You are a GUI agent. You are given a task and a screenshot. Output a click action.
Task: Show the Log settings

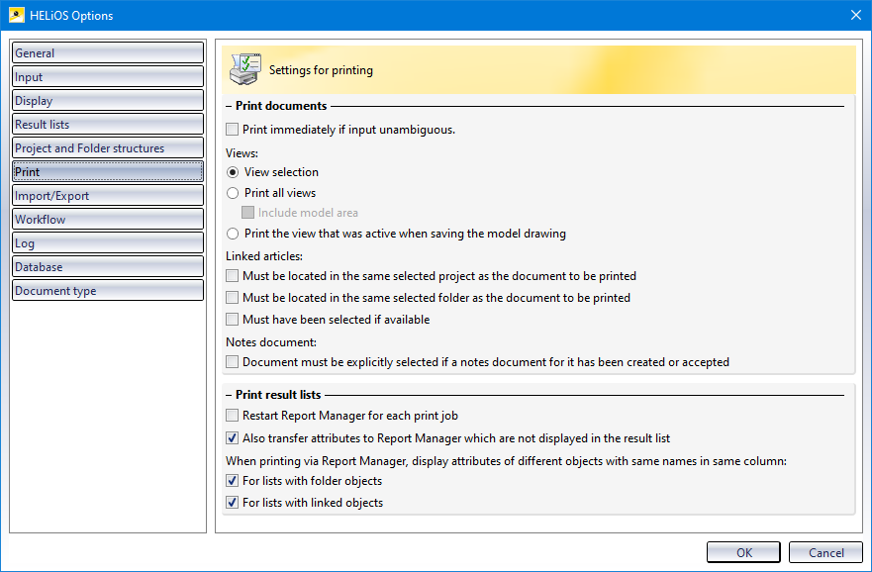pyautogui.click(x=108, y=242)
